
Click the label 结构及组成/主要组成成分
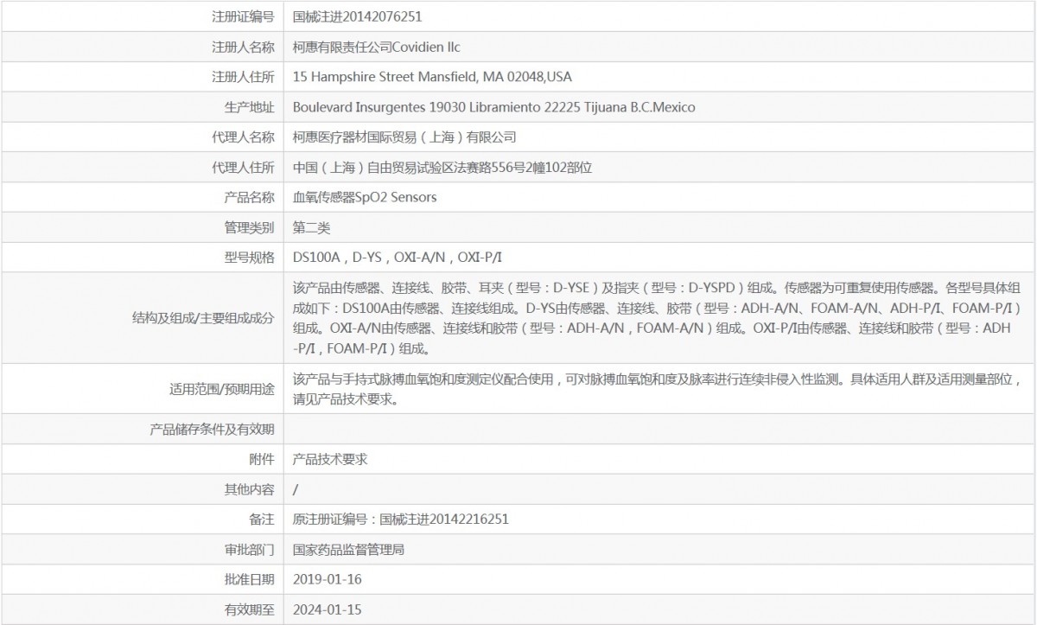pyautogui.click(x=202, y=318)
